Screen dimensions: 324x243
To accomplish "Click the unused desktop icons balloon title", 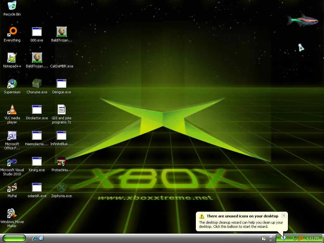I will tap(242, 216).
